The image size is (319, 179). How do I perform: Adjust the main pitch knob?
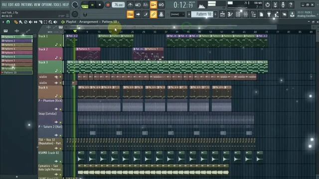[75, 14]
